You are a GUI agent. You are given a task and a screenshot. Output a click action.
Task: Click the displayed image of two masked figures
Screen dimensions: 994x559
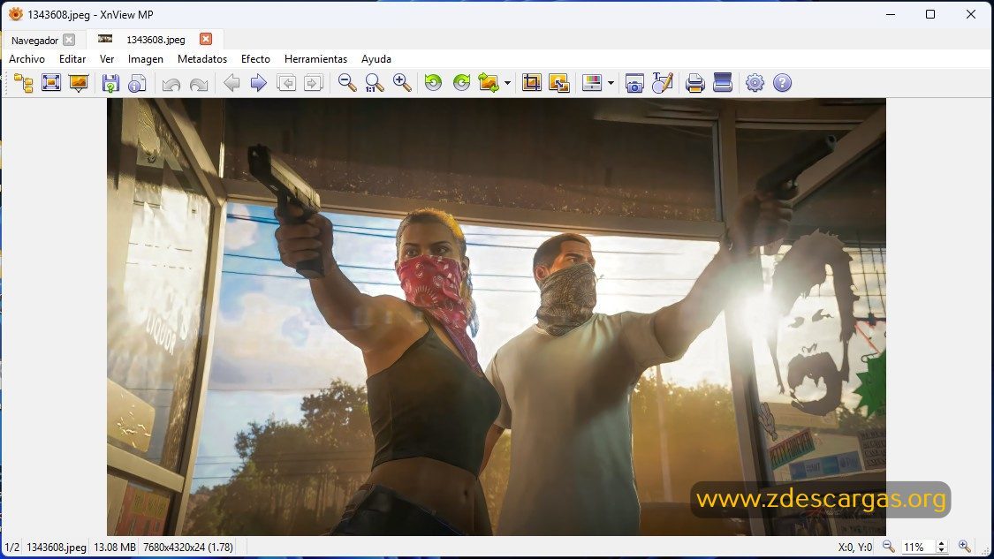496,317
